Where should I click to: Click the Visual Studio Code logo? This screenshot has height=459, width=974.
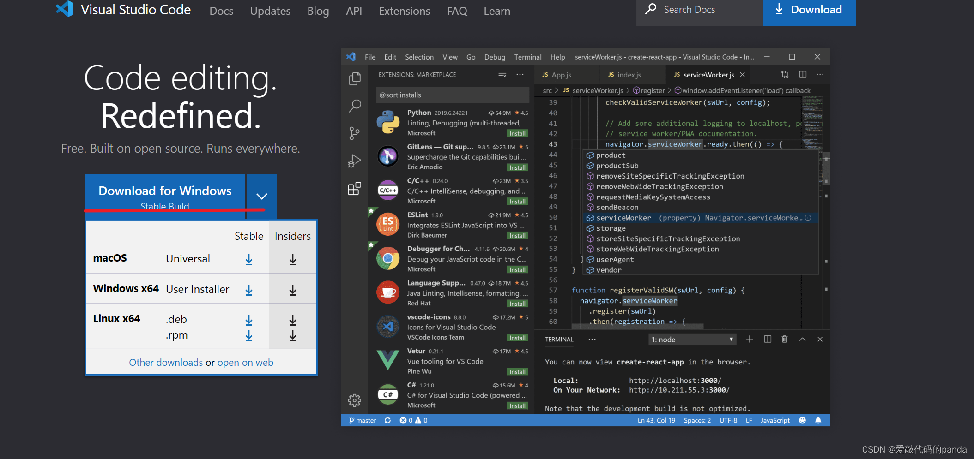point(65,9)
